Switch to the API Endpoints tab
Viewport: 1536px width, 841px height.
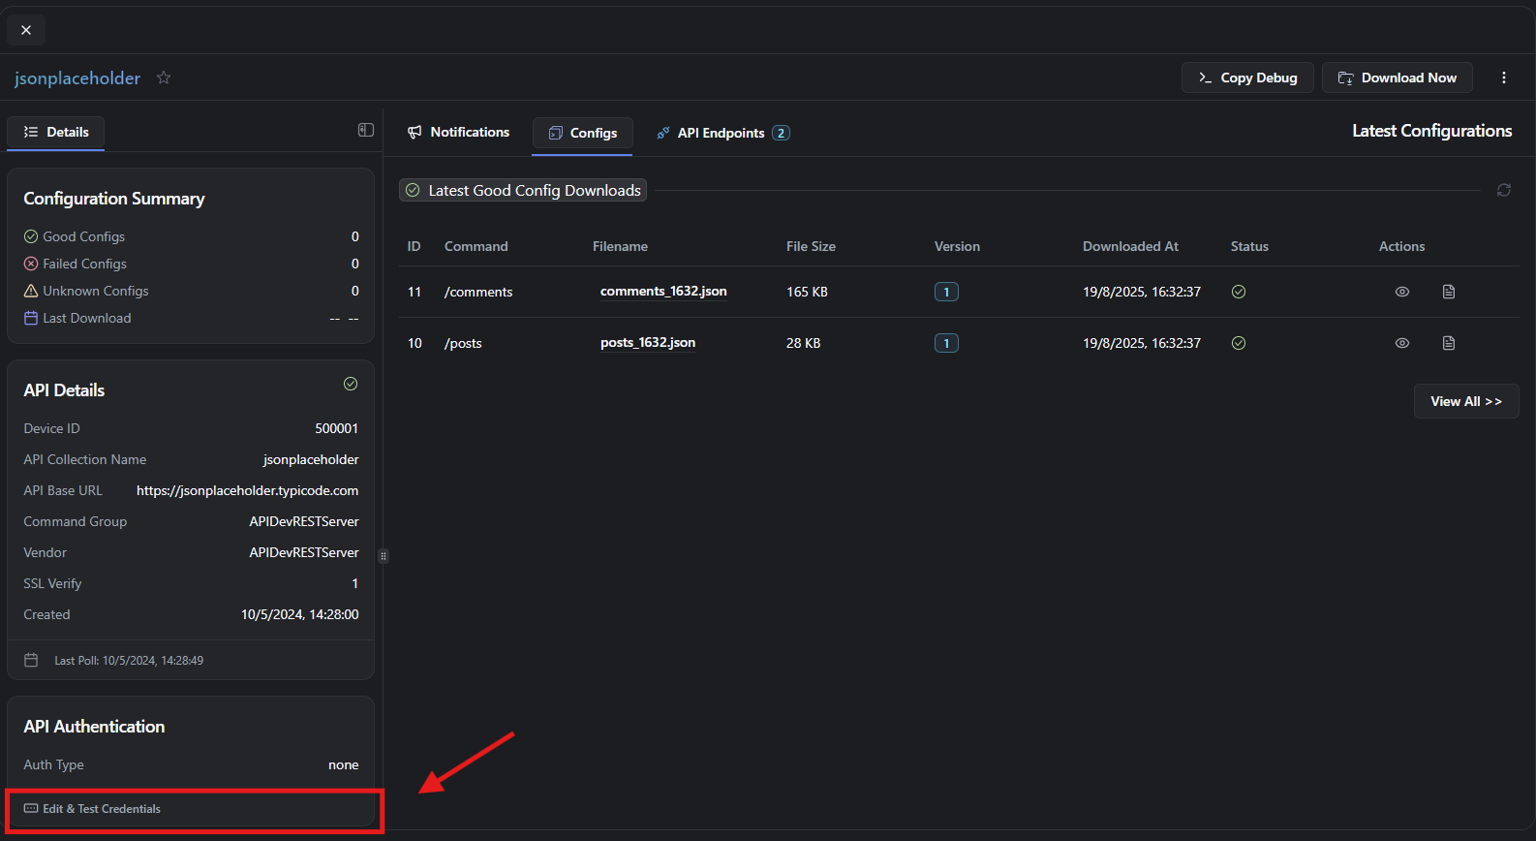pos(722,133)
